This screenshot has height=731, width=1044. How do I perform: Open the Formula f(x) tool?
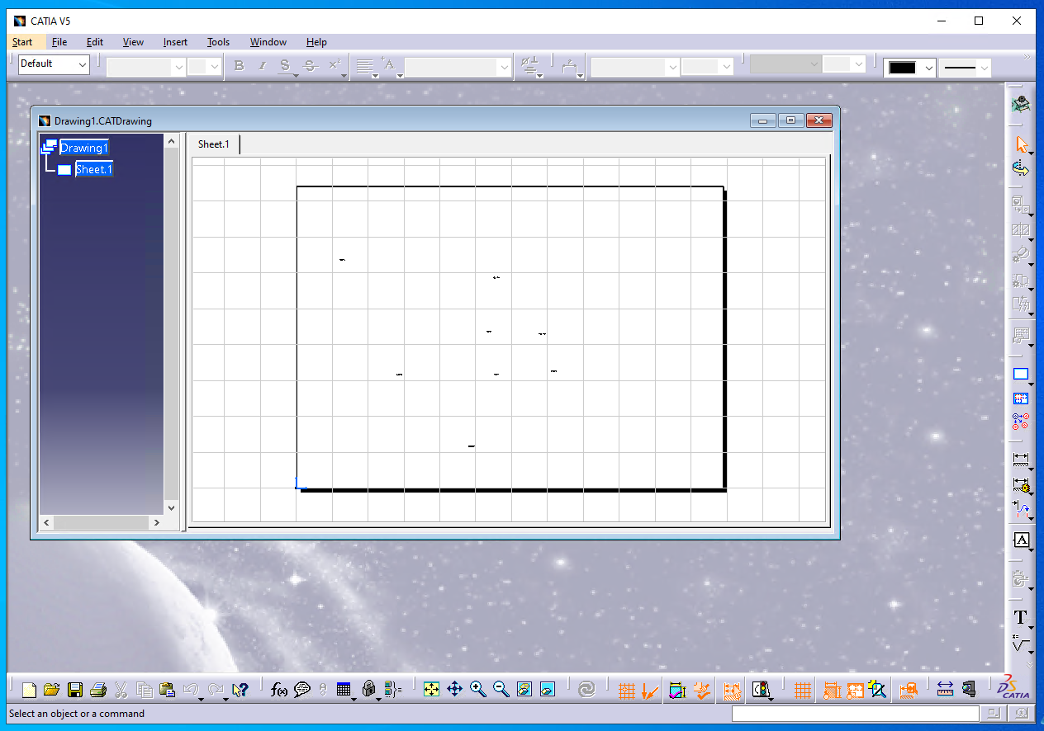tap(279, 690)
